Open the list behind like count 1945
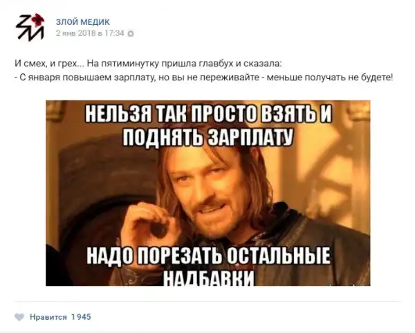Screen dimensions: 415x333 (x=81, y=317)
